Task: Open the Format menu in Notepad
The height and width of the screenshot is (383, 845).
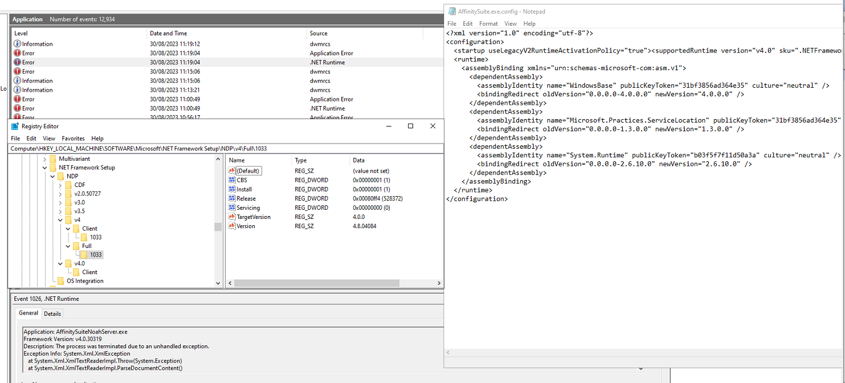Action: [x=488, y=23]
